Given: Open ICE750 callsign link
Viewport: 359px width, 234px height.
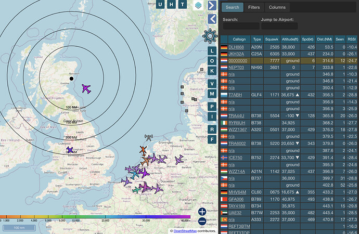Looking at the screenshot, I should pyautogui.click(x=235, y=158).
